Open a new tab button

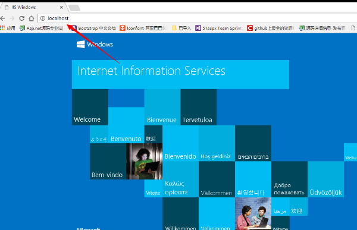click(x=74, y=8)
